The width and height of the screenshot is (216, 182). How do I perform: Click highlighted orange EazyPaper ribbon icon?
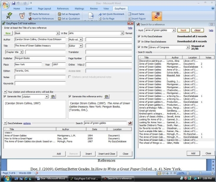(157, 16)
